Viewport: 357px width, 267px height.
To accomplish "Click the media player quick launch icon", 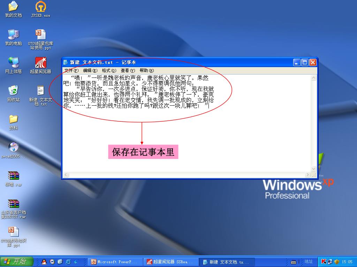I will (x=52, y=262).
